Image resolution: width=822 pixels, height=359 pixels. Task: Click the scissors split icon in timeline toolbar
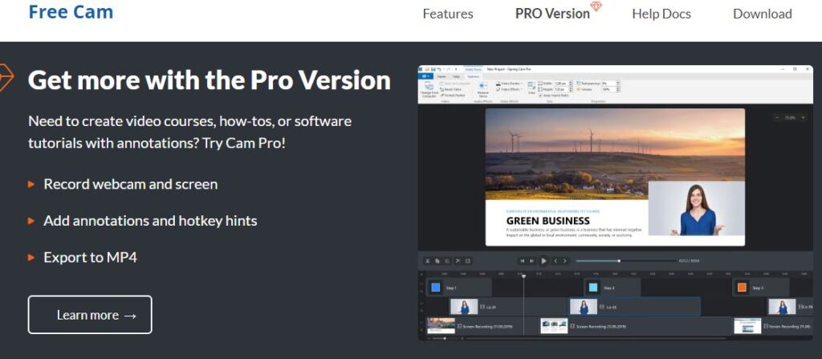pos(458,261)
